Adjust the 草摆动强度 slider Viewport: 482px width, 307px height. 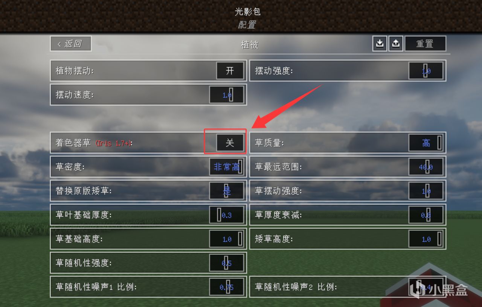(x=426, y=191)
